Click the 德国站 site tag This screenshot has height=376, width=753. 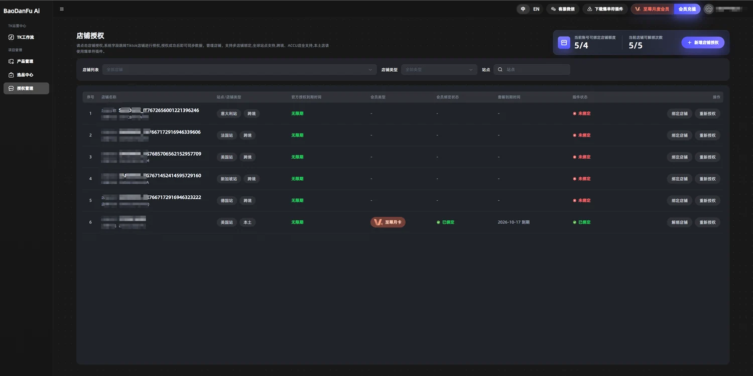(x=227, y=200)
